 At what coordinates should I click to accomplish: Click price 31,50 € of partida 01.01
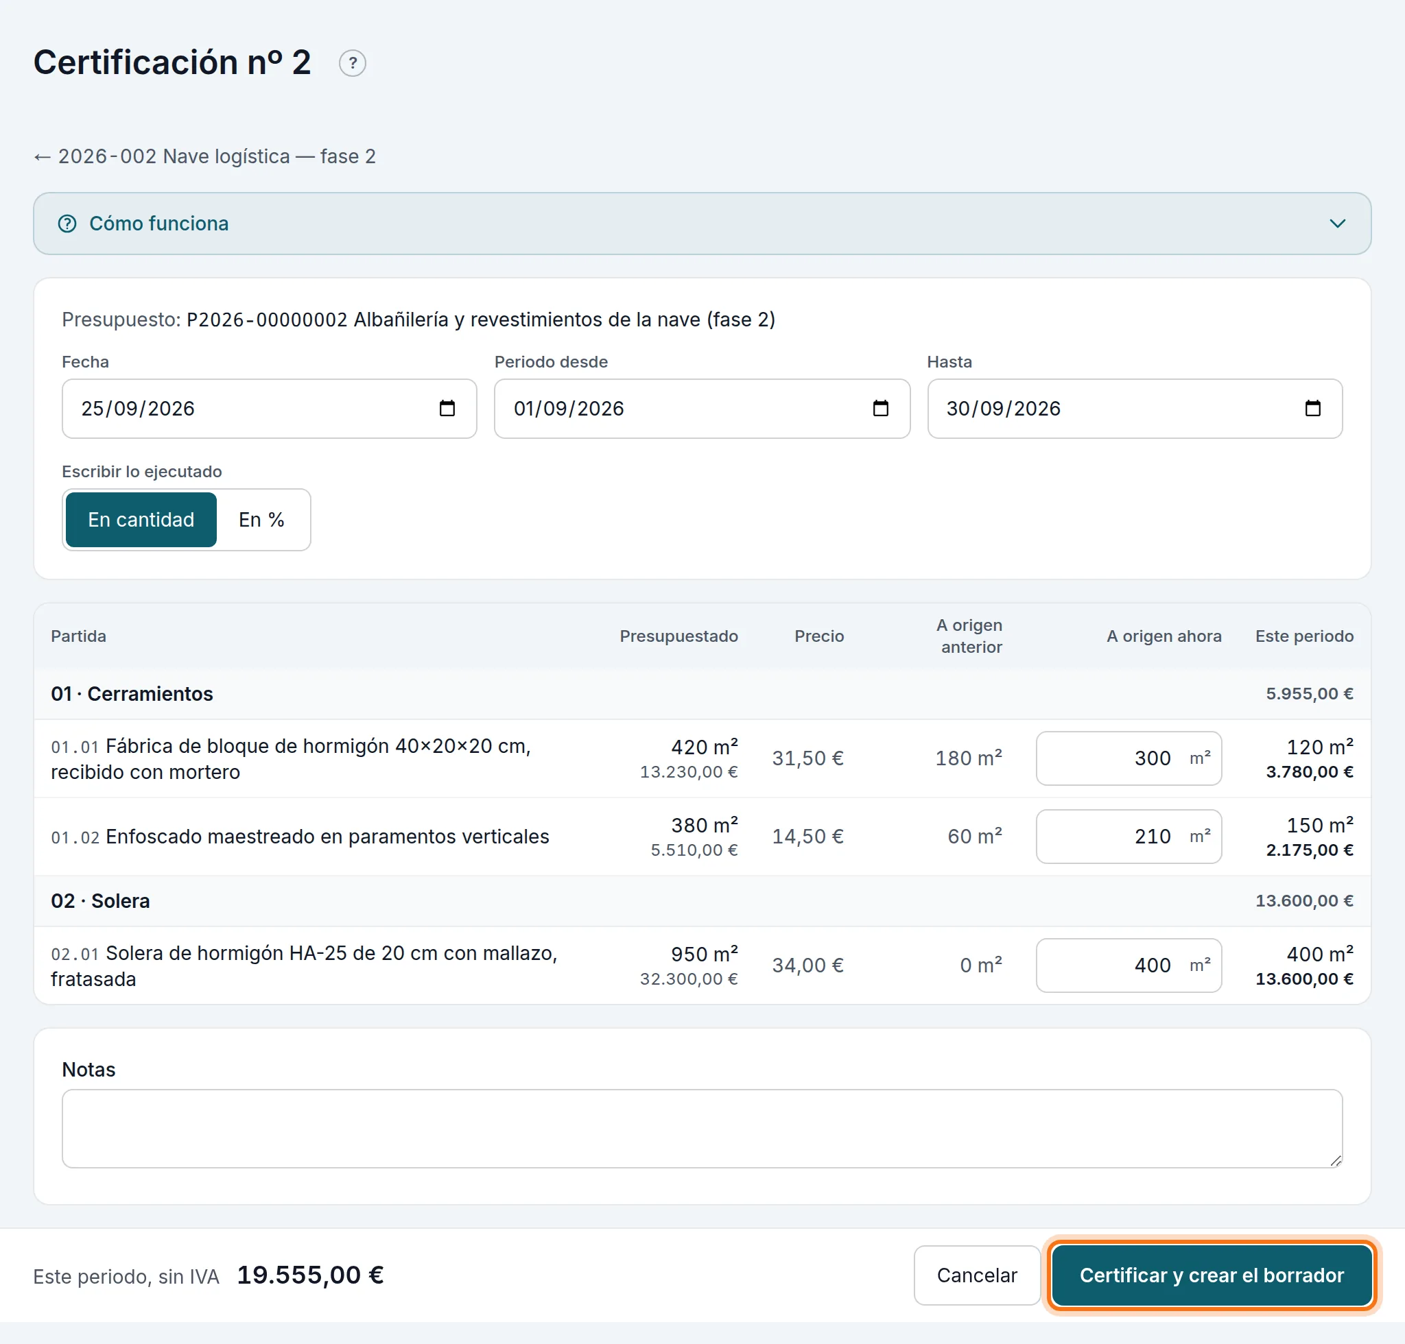[x=807, y=758]
